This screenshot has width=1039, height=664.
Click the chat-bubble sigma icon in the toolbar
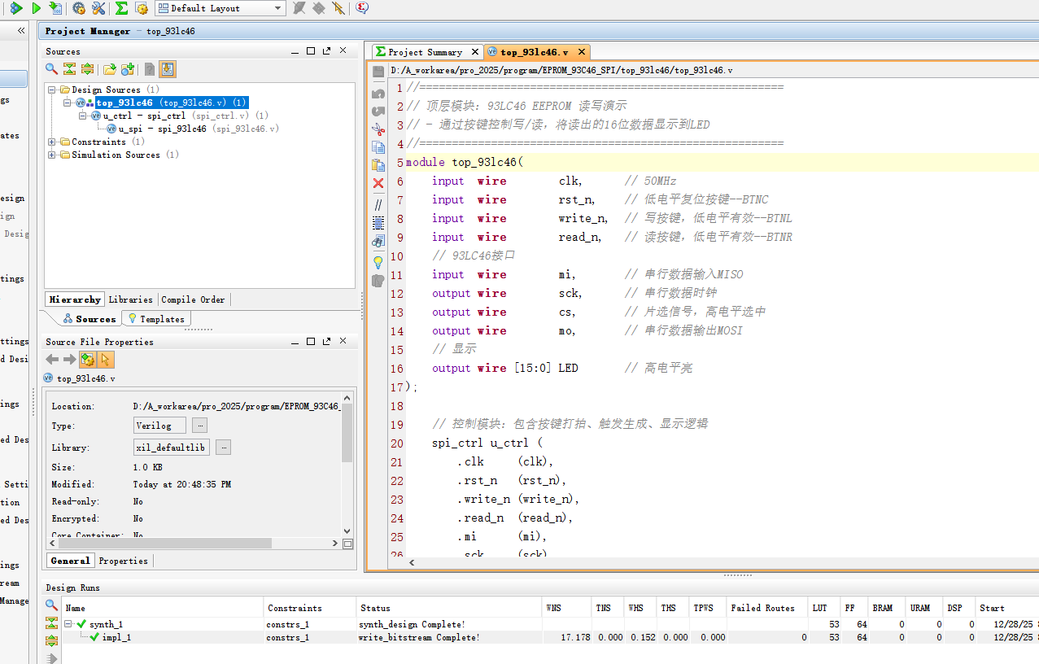(x=362, y=8)
